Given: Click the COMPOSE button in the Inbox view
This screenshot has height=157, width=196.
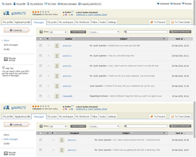Looking at the screenshot, I should [17, 30].
